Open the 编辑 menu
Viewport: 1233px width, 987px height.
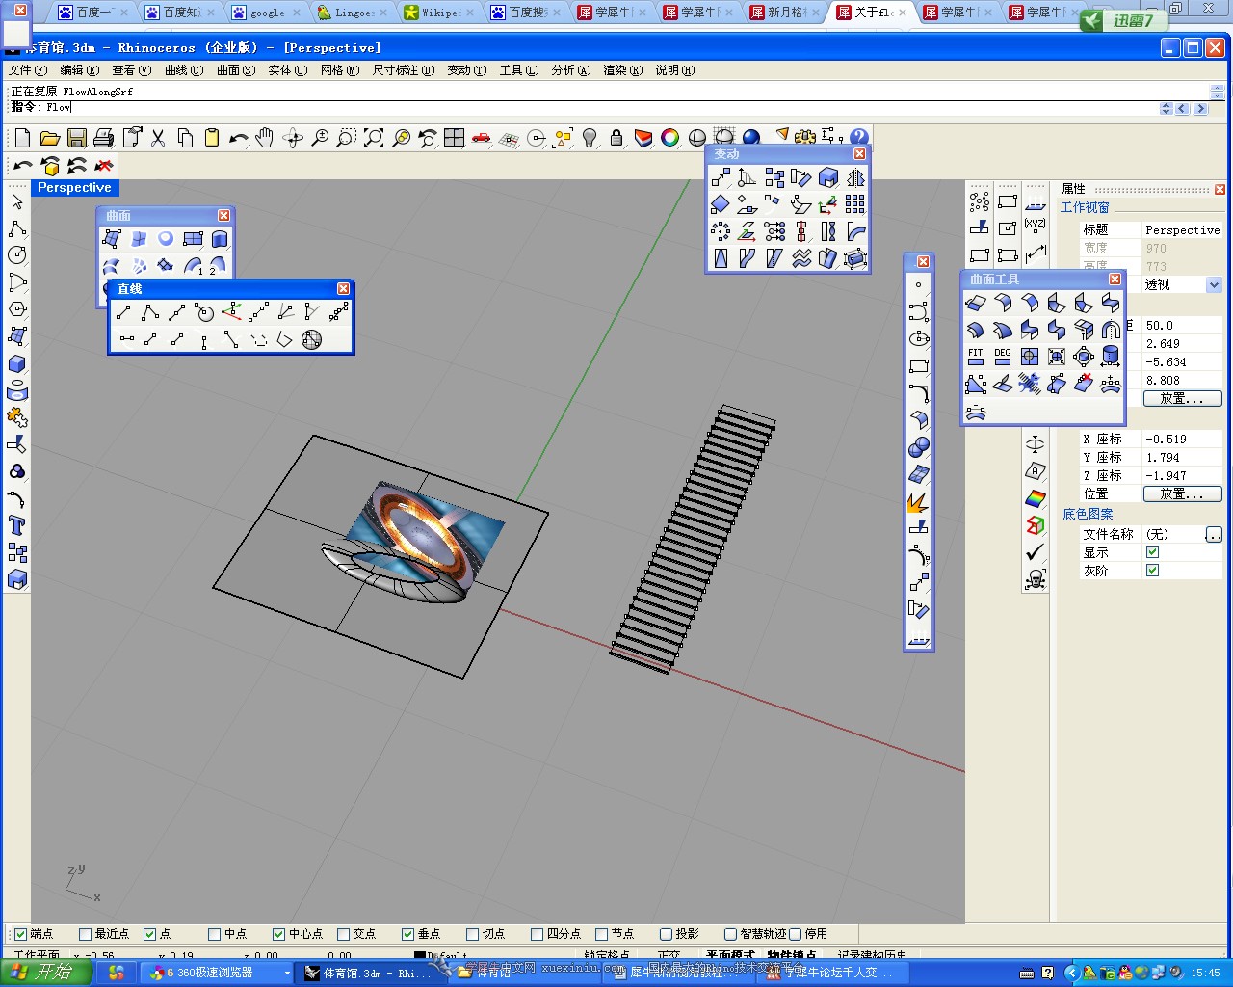[79, 70]
